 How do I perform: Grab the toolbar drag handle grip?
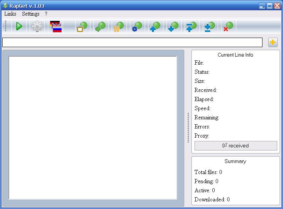[x=6, y=26]
